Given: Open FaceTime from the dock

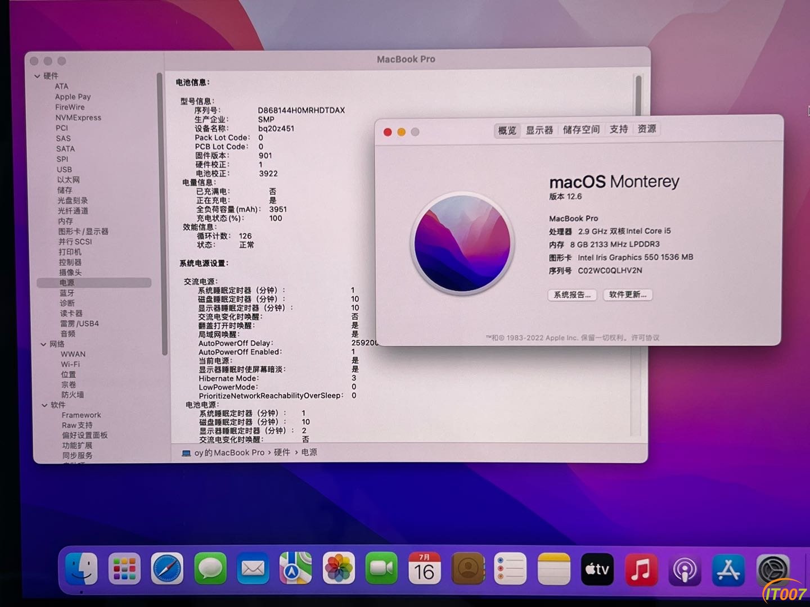Looking at the screenshot, I should coord(381,569).
